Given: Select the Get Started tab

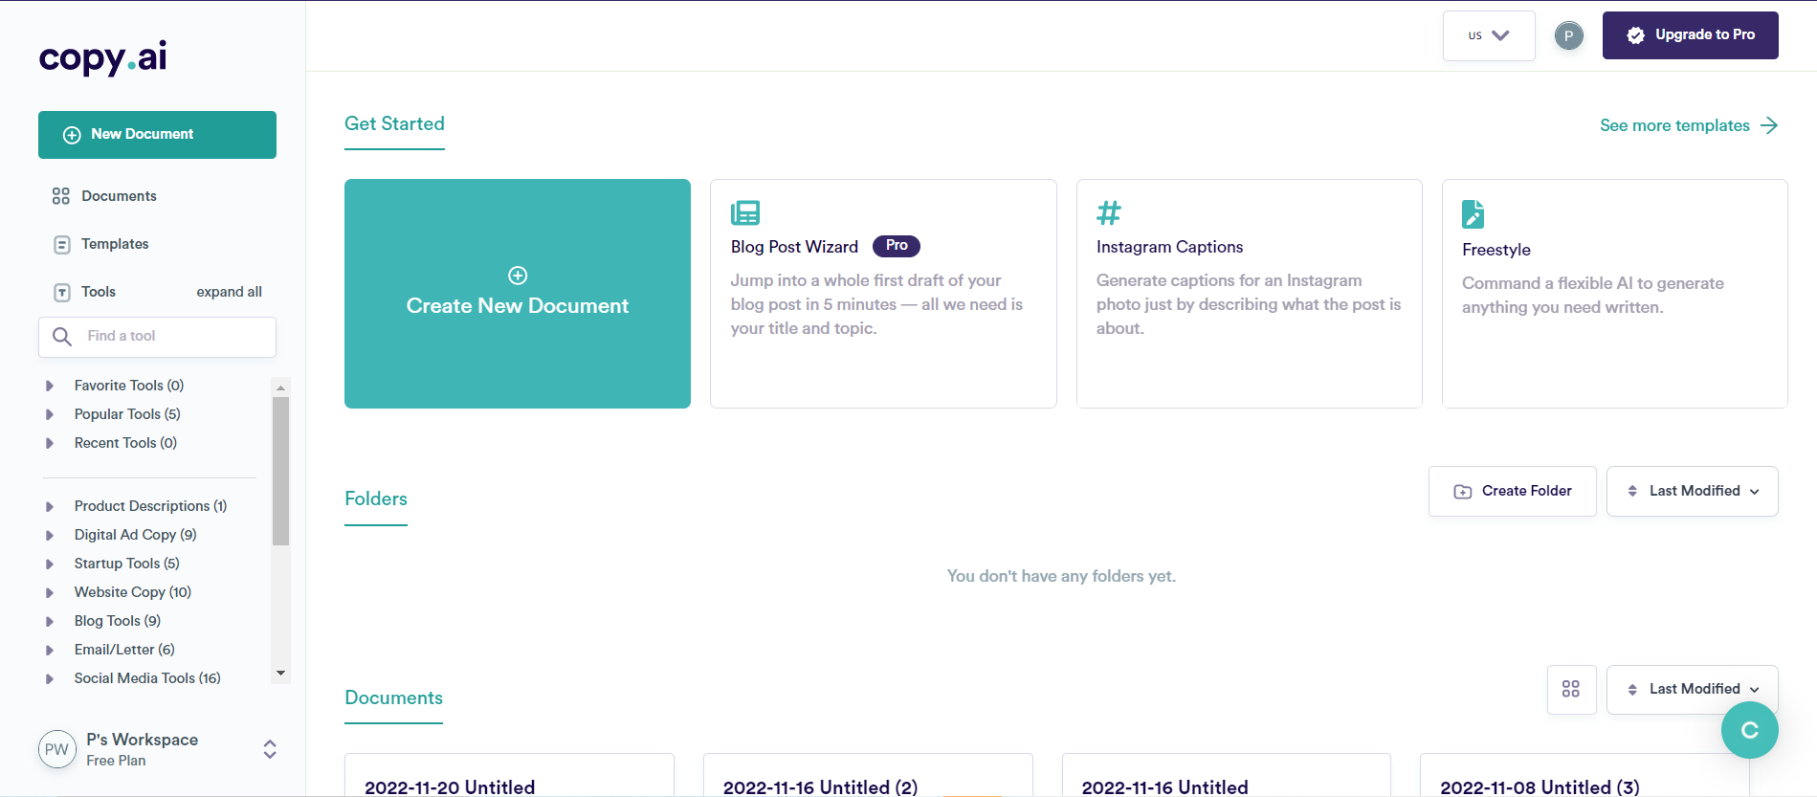Looking at the screenshot, I should 394,124.
